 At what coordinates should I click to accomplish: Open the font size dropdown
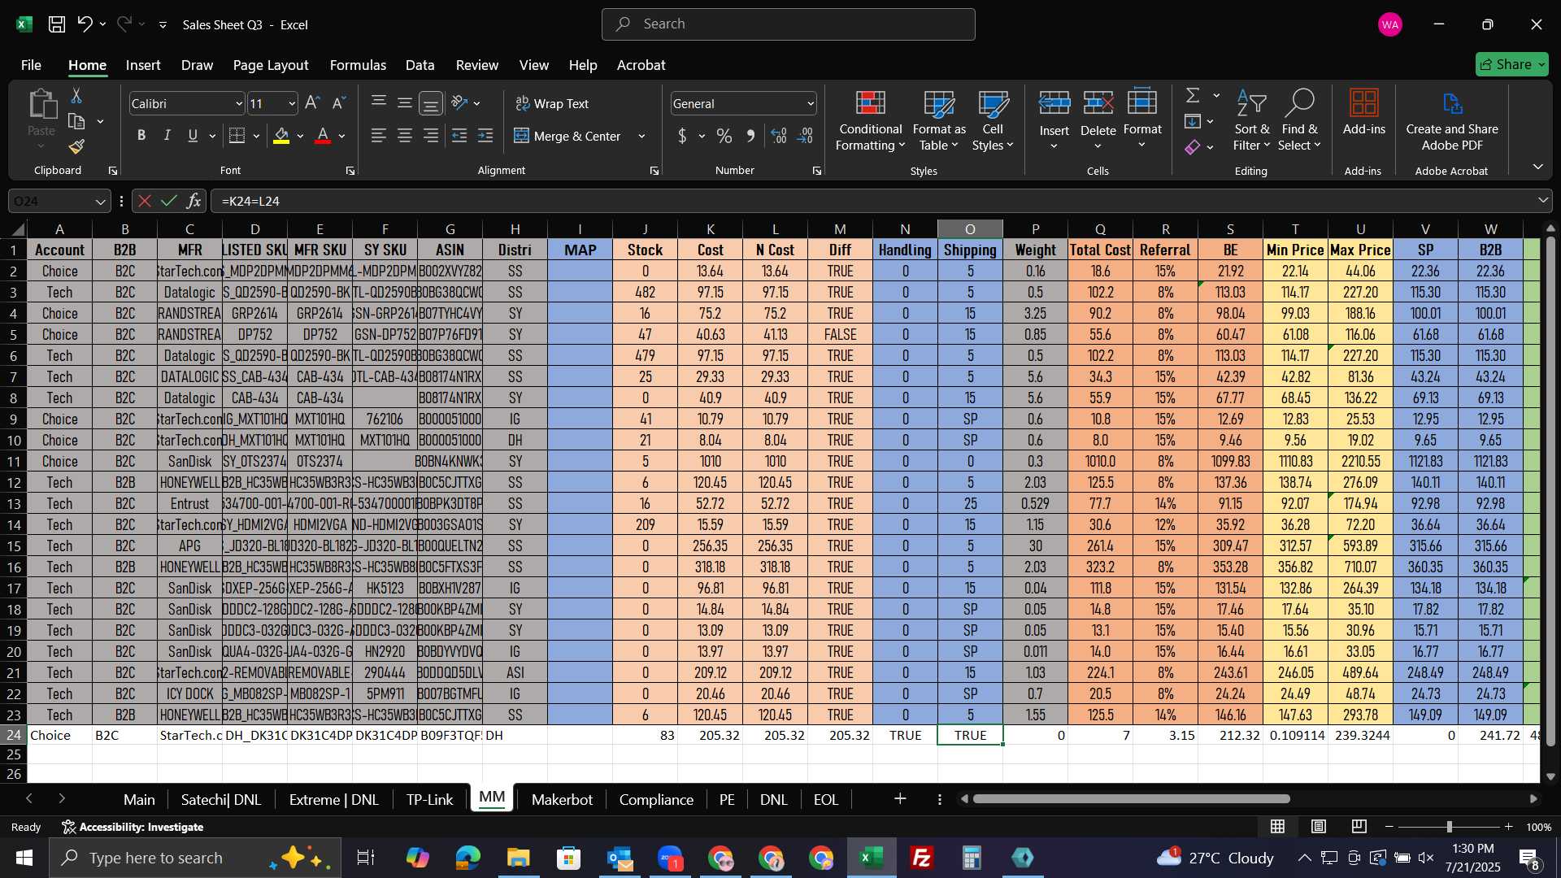(292, 104)
